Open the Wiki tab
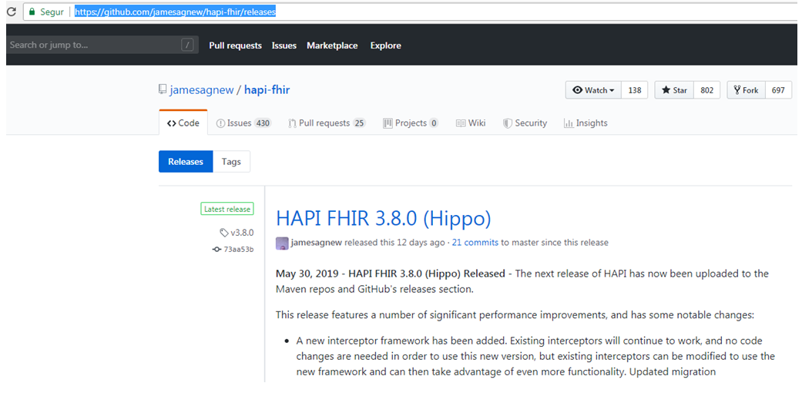The image size is (802, 393). [470, 123]
